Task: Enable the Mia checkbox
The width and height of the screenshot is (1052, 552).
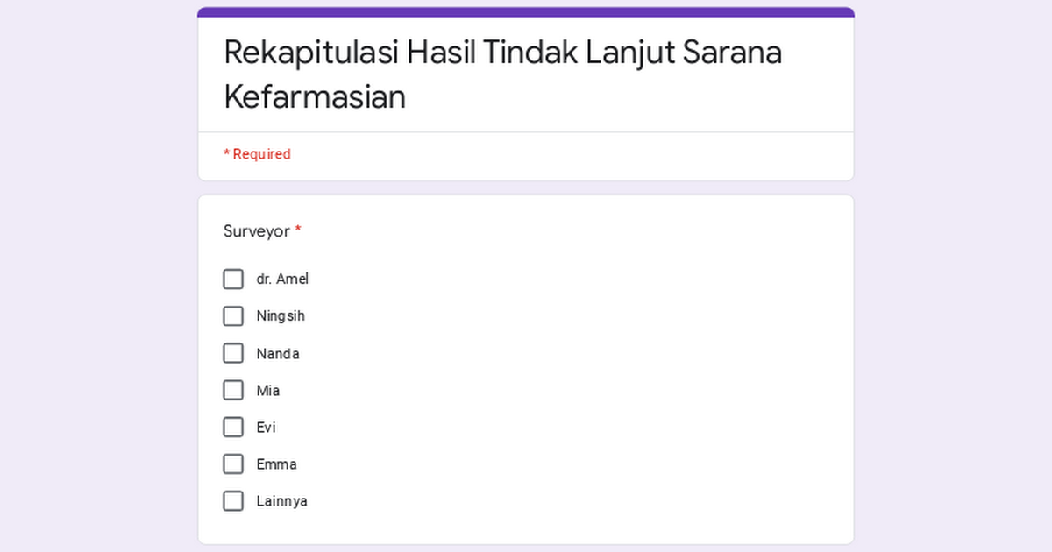Action: pyautogui.click(x=232, y=390)
